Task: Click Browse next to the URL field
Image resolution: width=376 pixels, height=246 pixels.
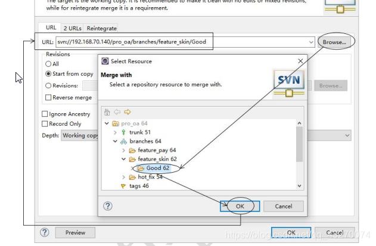Action: pyautogui.click(x=334, y=42)
